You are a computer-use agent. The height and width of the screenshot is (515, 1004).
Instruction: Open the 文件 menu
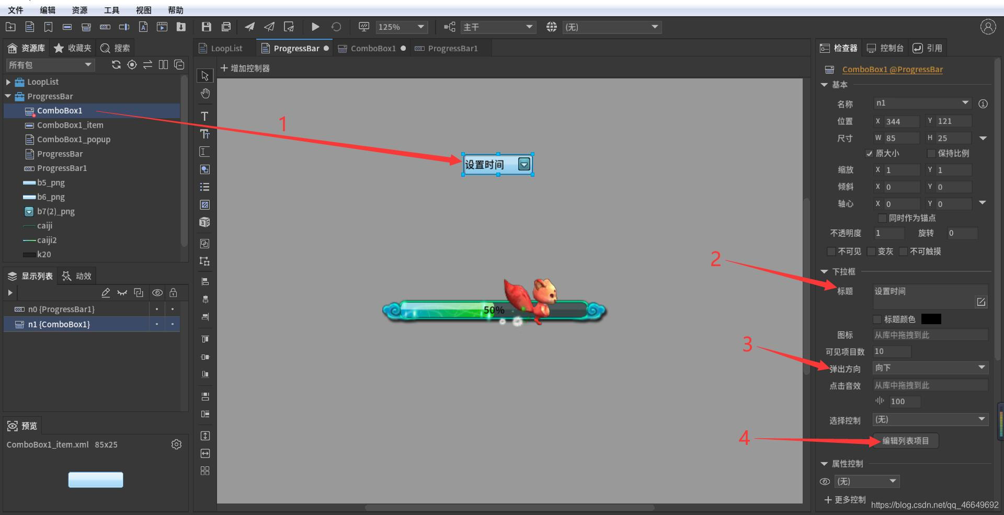click(16, 10)
